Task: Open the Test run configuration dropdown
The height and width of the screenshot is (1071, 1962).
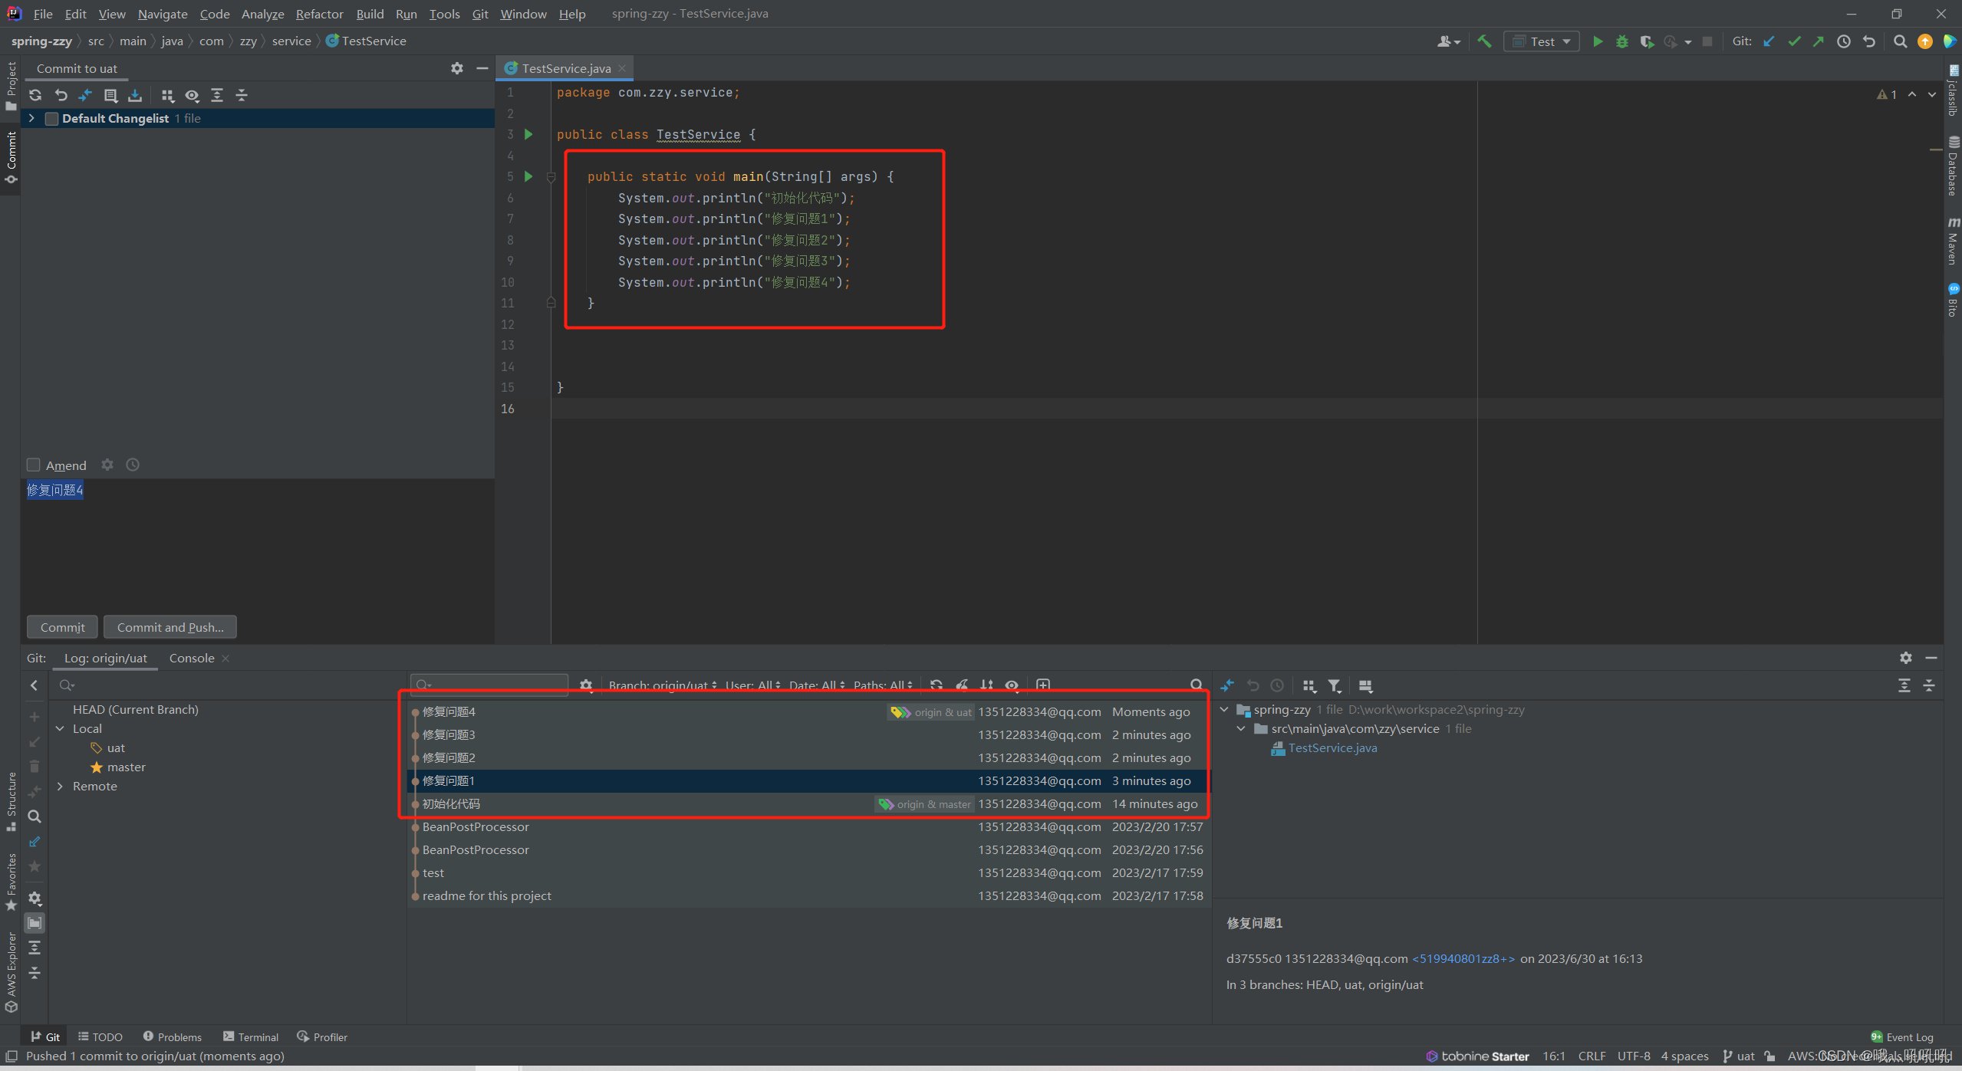Action: pos(1541,41)
